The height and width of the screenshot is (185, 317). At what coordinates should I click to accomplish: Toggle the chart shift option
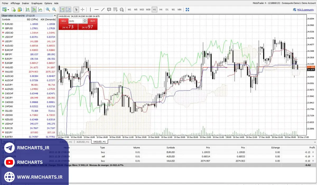pyautogui.click(x=68, y=10)
